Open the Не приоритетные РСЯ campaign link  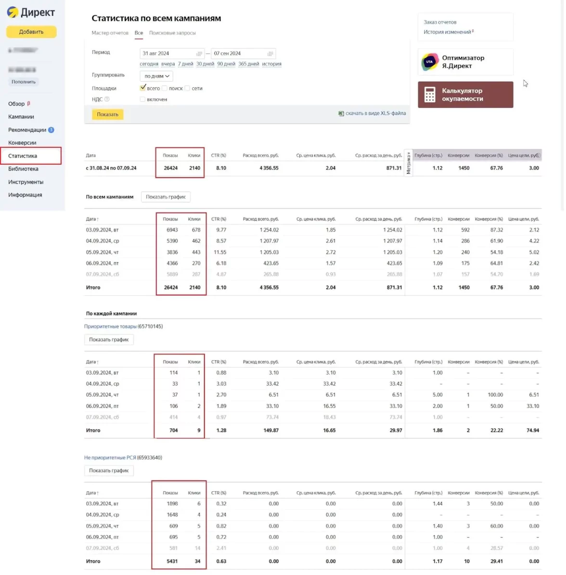pos(110,457)
